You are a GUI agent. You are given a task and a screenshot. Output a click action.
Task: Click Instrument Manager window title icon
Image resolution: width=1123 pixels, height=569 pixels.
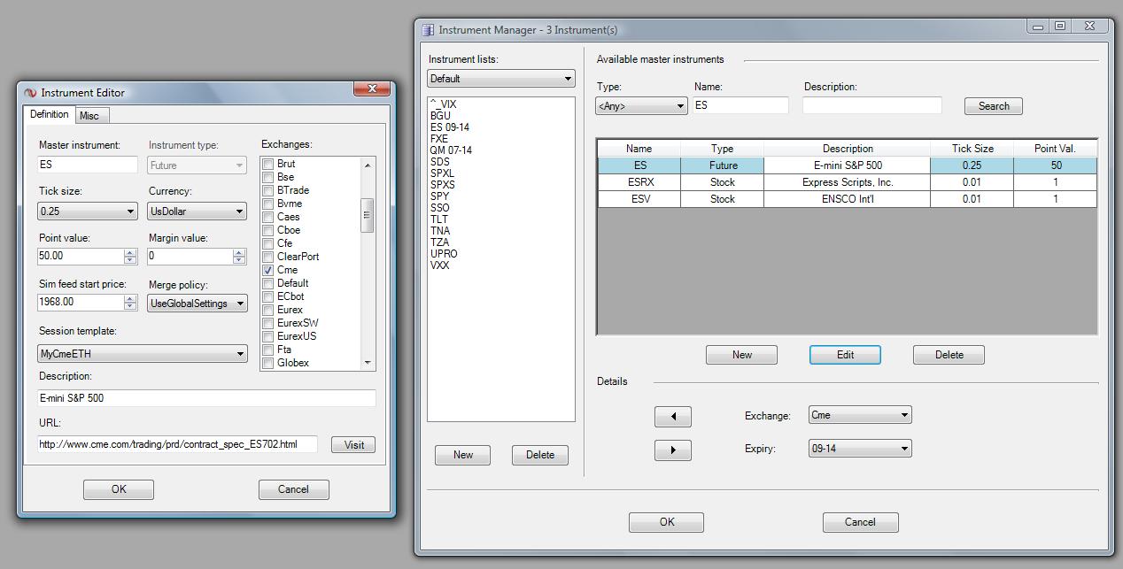pyautogui.click(x=428, y=29)
